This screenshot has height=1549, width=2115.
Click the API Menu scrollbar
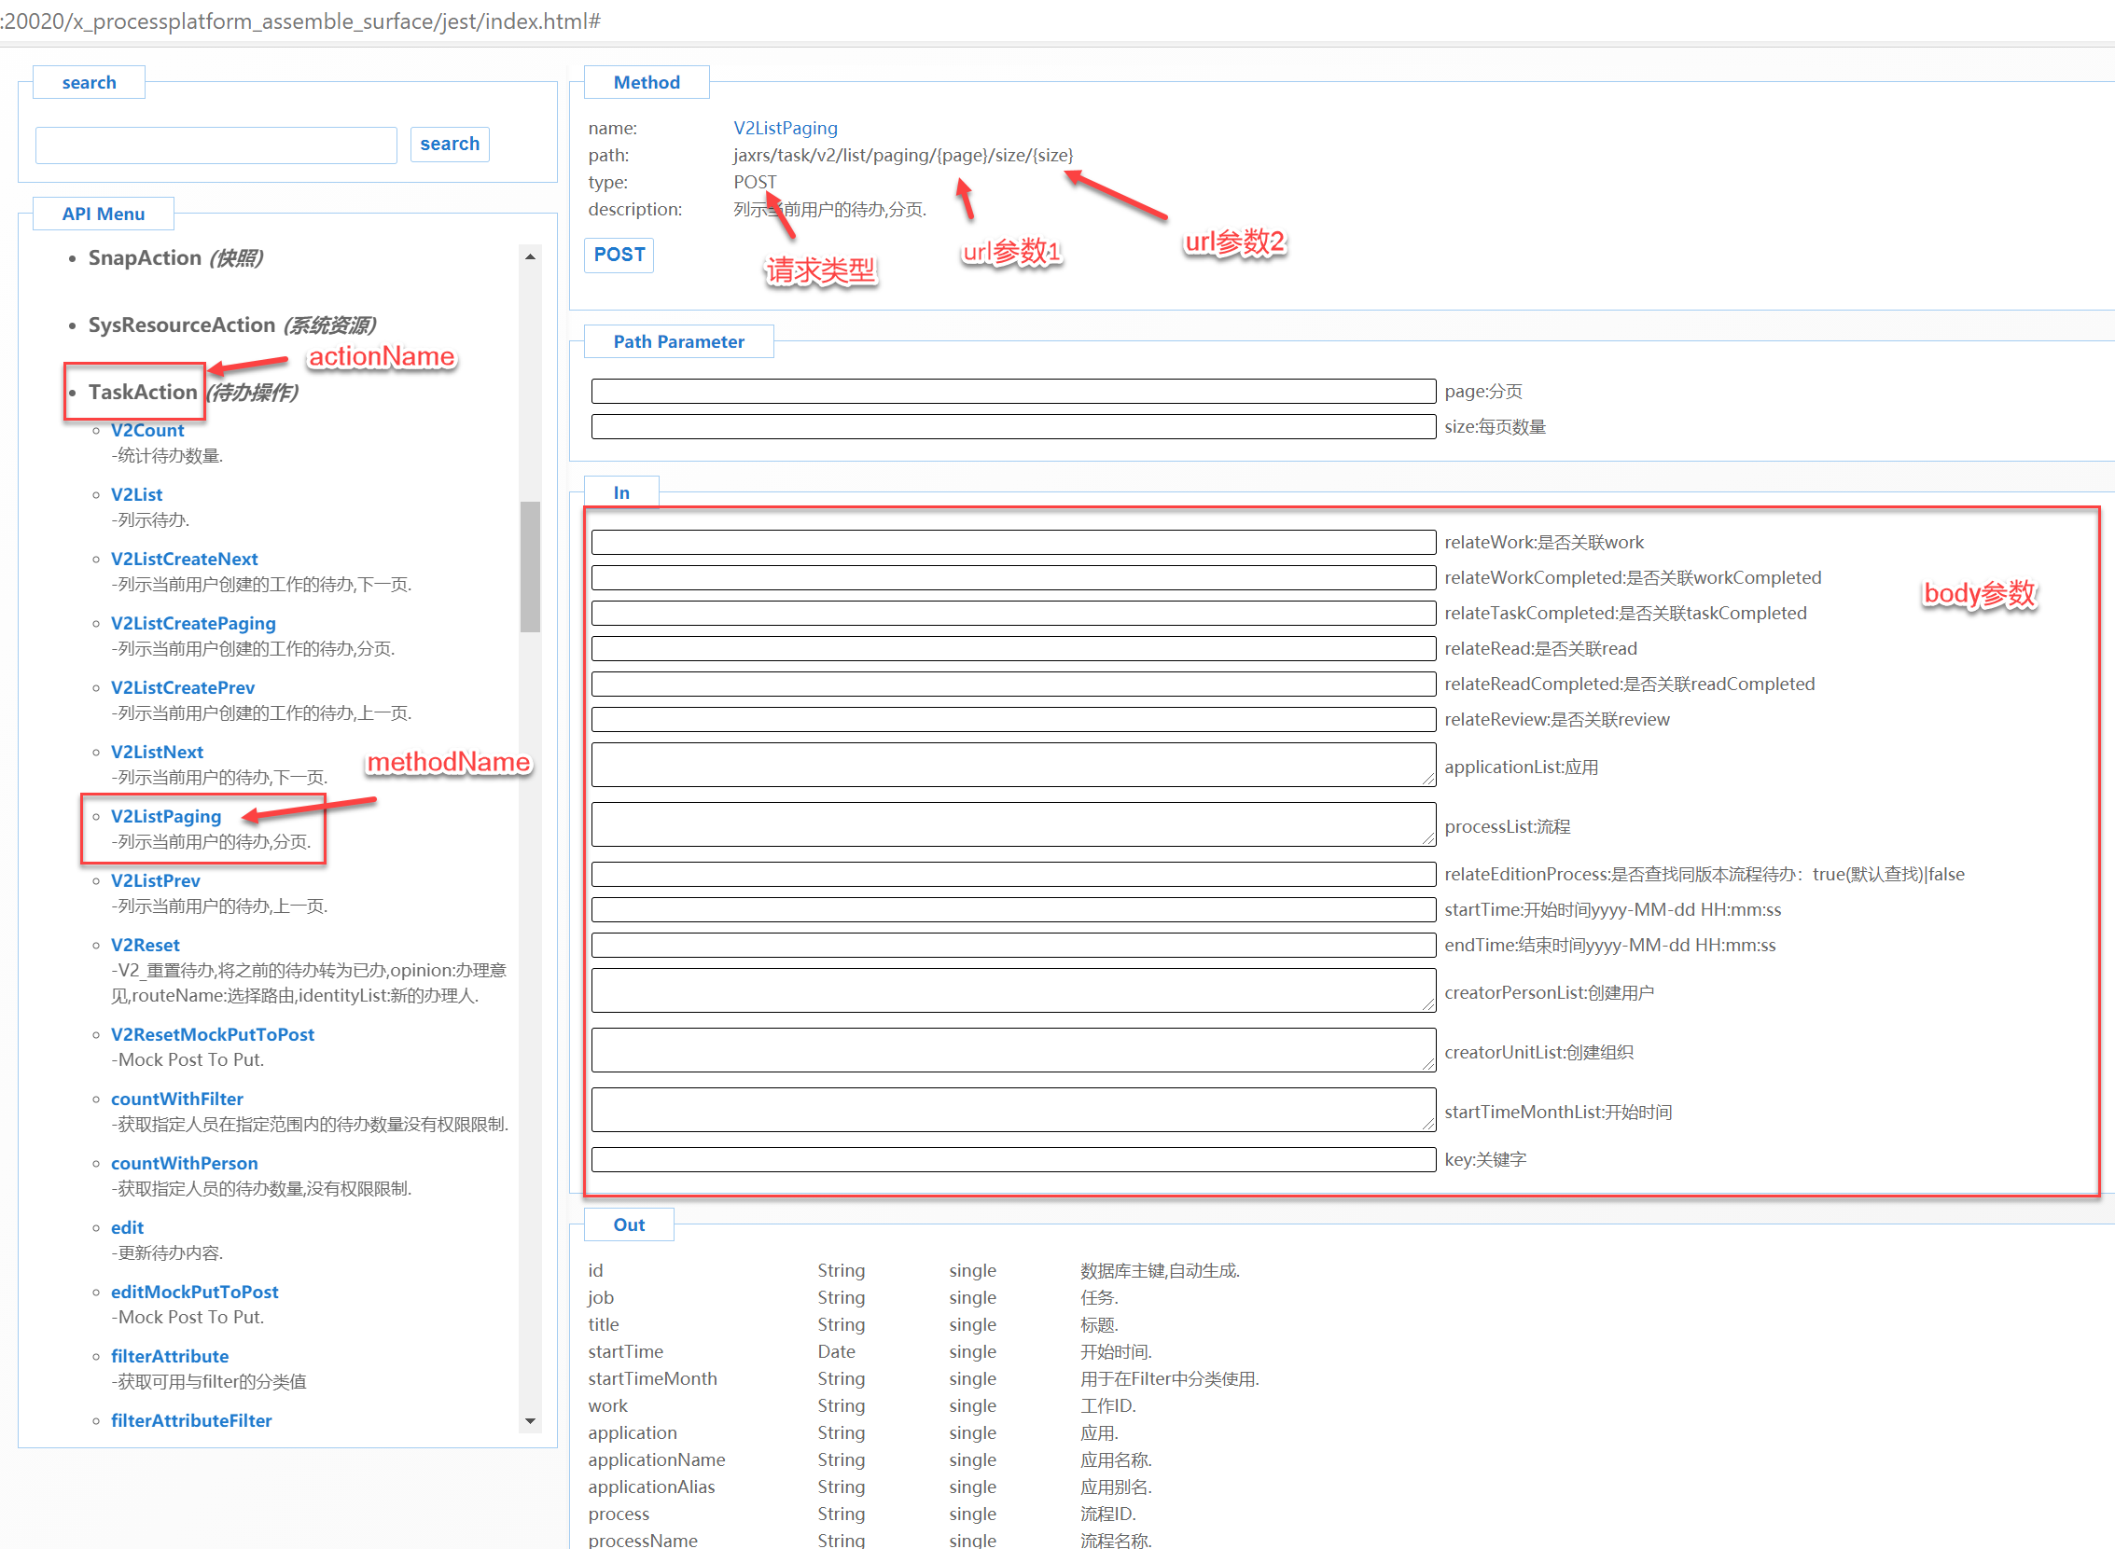pos(531,562)
